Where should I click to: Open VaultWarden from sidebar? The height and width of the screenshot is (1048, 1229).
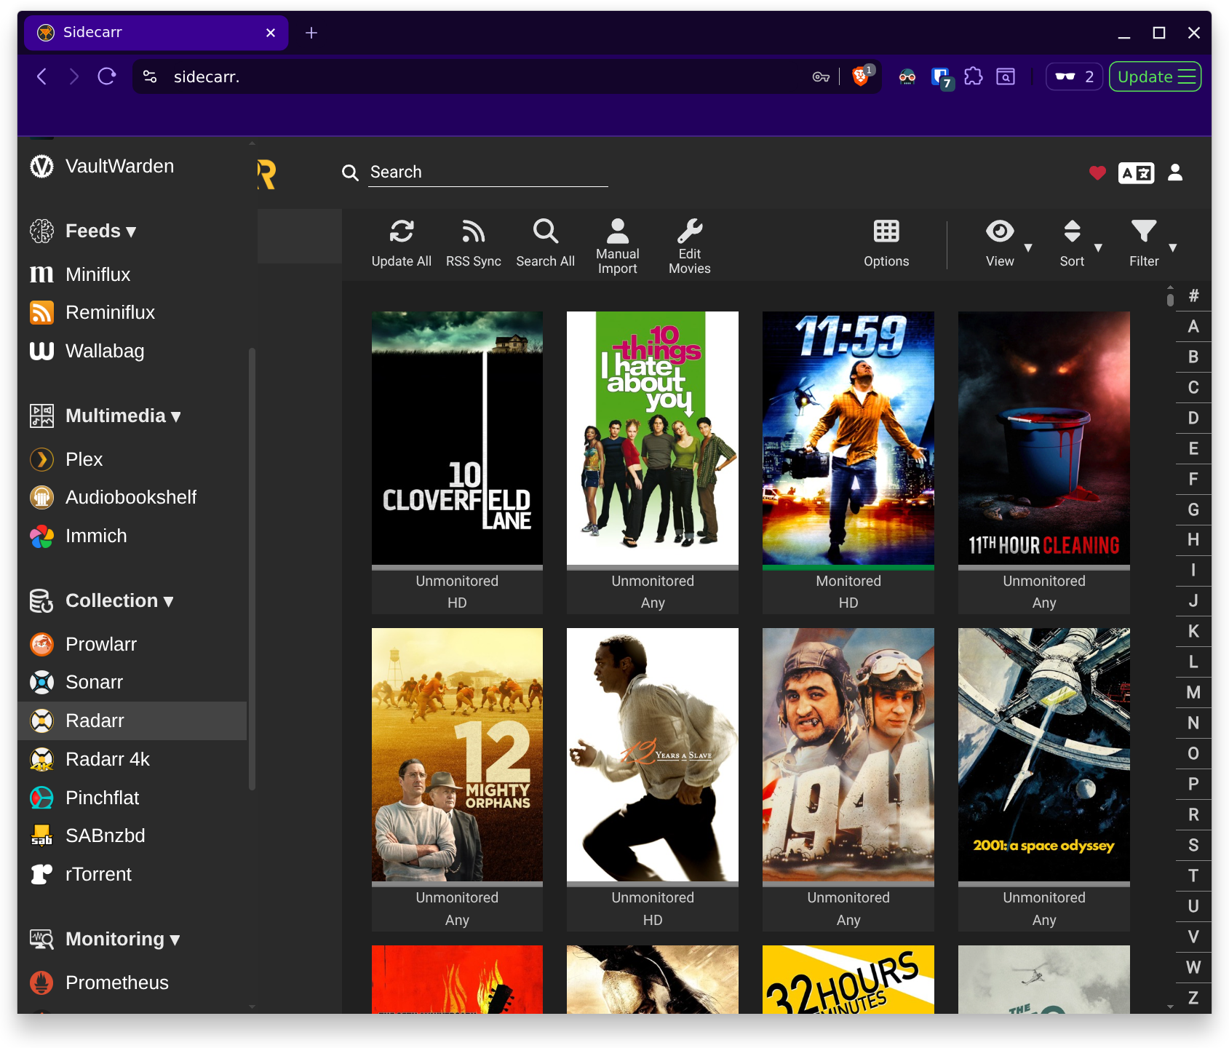(132, 167)
